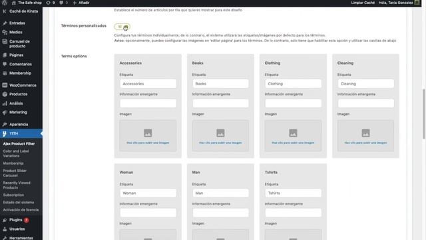Image resolution: width=426 pixels, height=240 pixels.
Task: Click the Análisis chart icon
Action: [5, 103]
